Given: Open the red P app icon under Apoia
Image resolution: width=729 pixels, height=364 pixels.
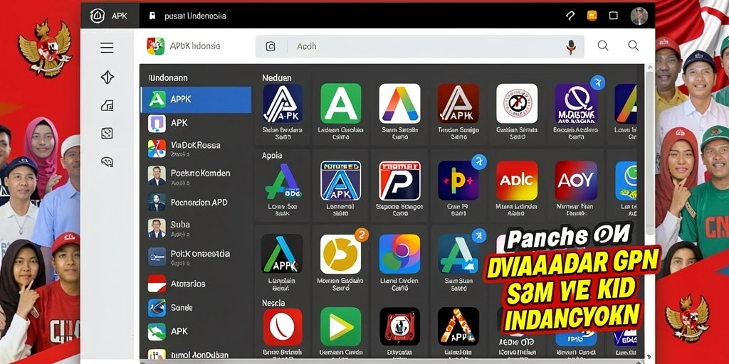Looking at the screenshot, I should tap(400, 181).
